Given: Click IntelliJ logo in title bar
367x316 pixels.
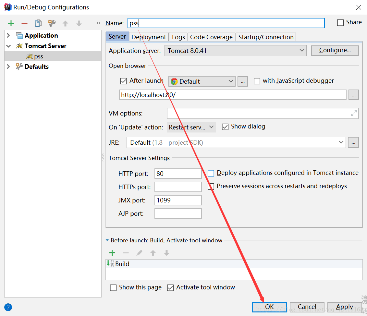Looking at the screenshot, I should pyautogui.click(x=7, y=7).
